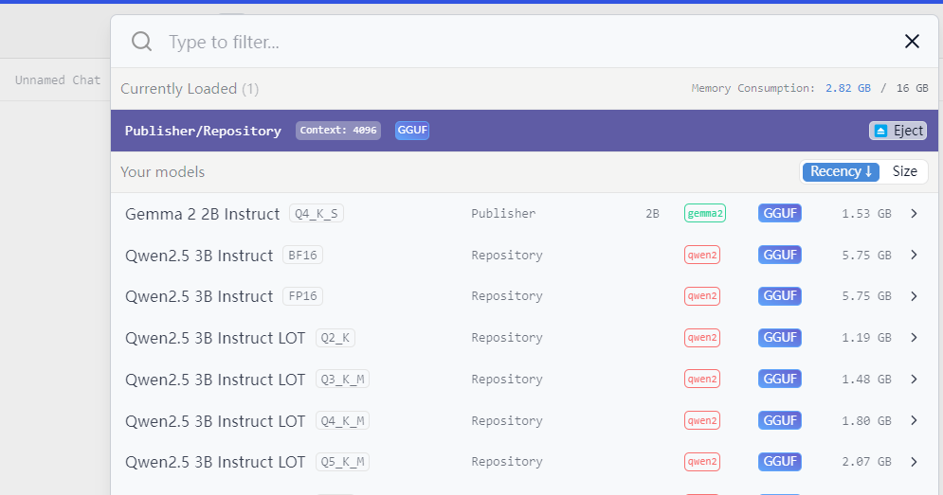Sort models by Size
This screenshot has width=943, height=495.
[x=904, y=171]
